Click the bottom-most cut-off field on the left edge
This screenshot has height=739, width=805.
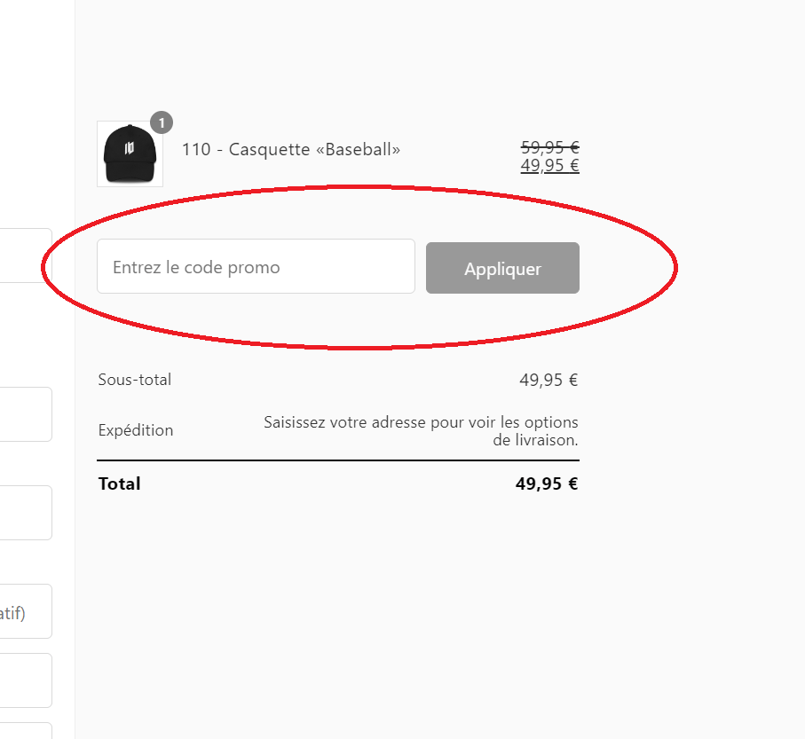(25, 731)
